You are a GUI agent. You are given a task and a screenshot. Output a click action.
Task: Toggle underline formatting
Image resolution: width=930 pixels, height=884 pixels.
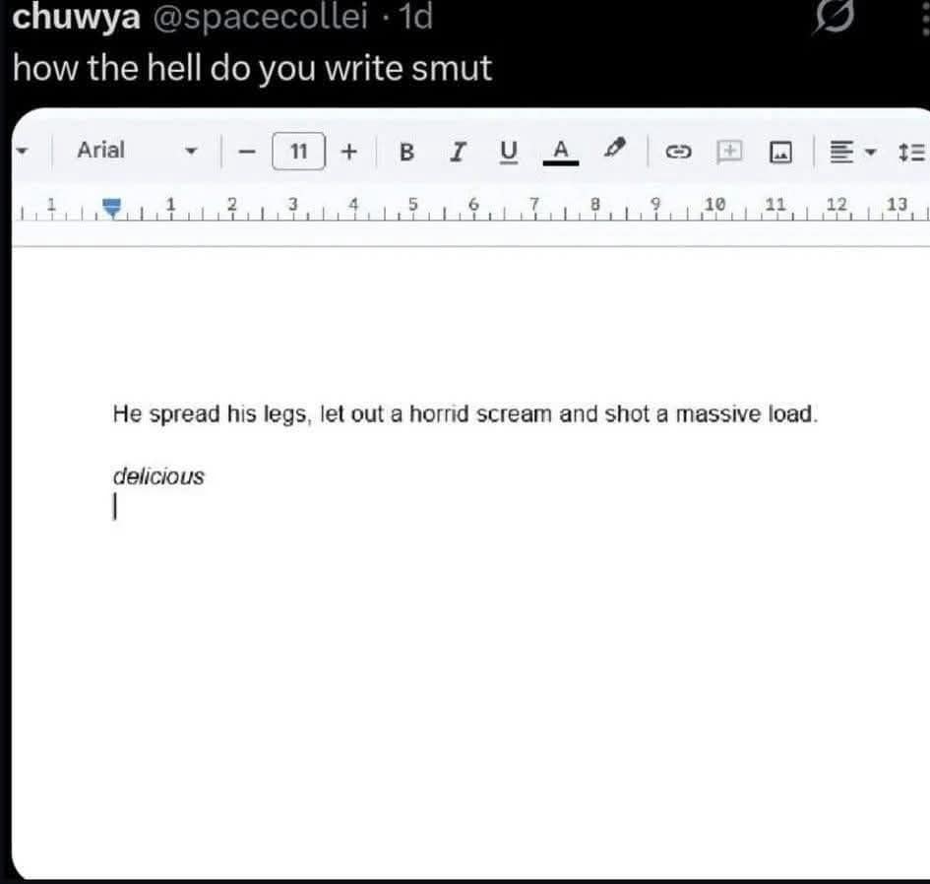tap(508, 152)
